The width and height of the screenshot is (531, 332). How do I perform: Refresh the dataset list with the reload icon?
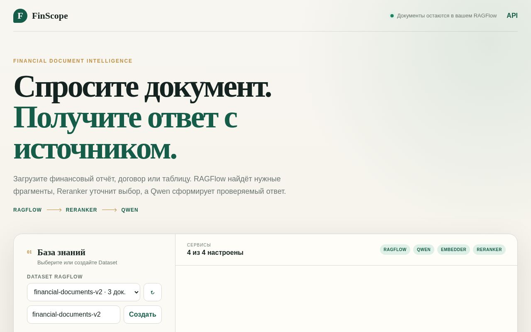[x=153, y=292]
